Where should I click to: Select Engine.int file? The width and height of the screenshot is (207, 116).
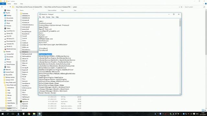point(25,72)
